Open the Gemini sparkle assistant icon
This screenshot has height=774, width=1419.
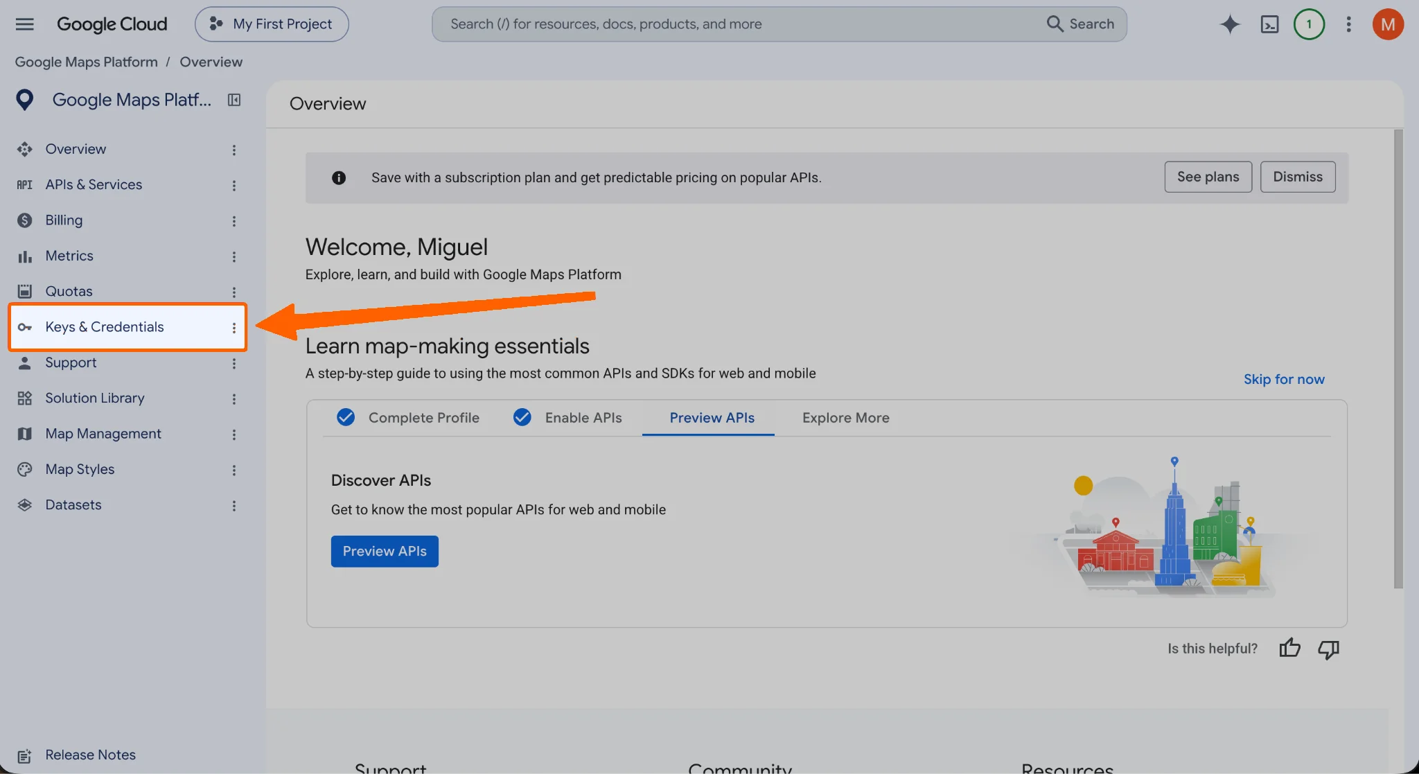tap(1230, 24)
